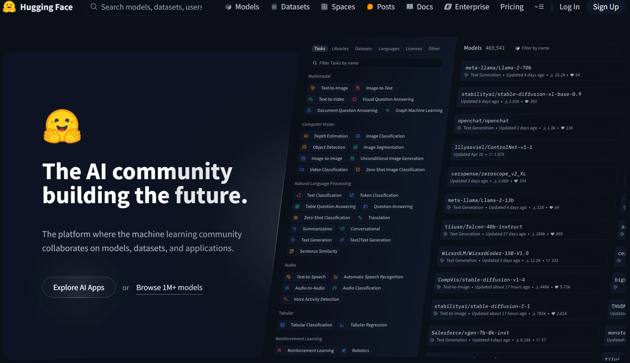Select the Tabular Classification tag
The width and height of the screenshot is (630, 363).
pyautogui.click(x=307, y=325)
